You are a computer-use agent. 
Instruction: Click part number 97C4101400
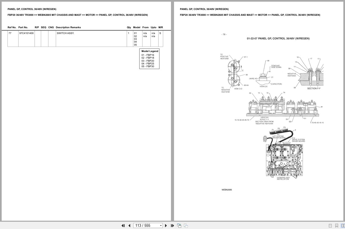click(x=27, y=33)
